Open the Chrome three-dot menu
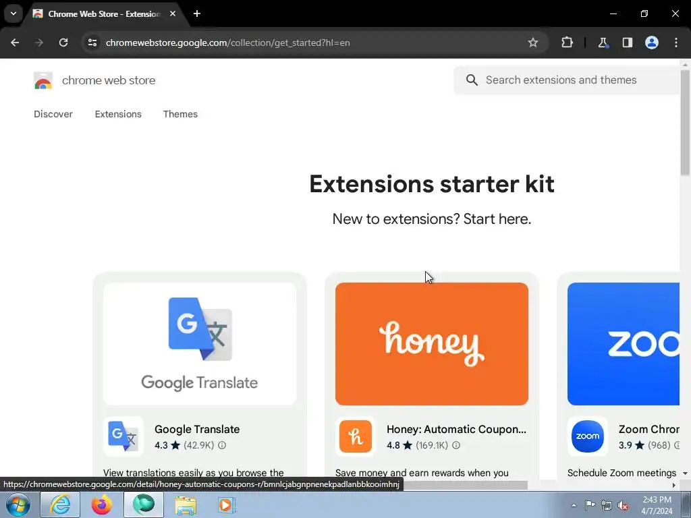This screenshot has width=691, height=518. click(x=676, y=42)
